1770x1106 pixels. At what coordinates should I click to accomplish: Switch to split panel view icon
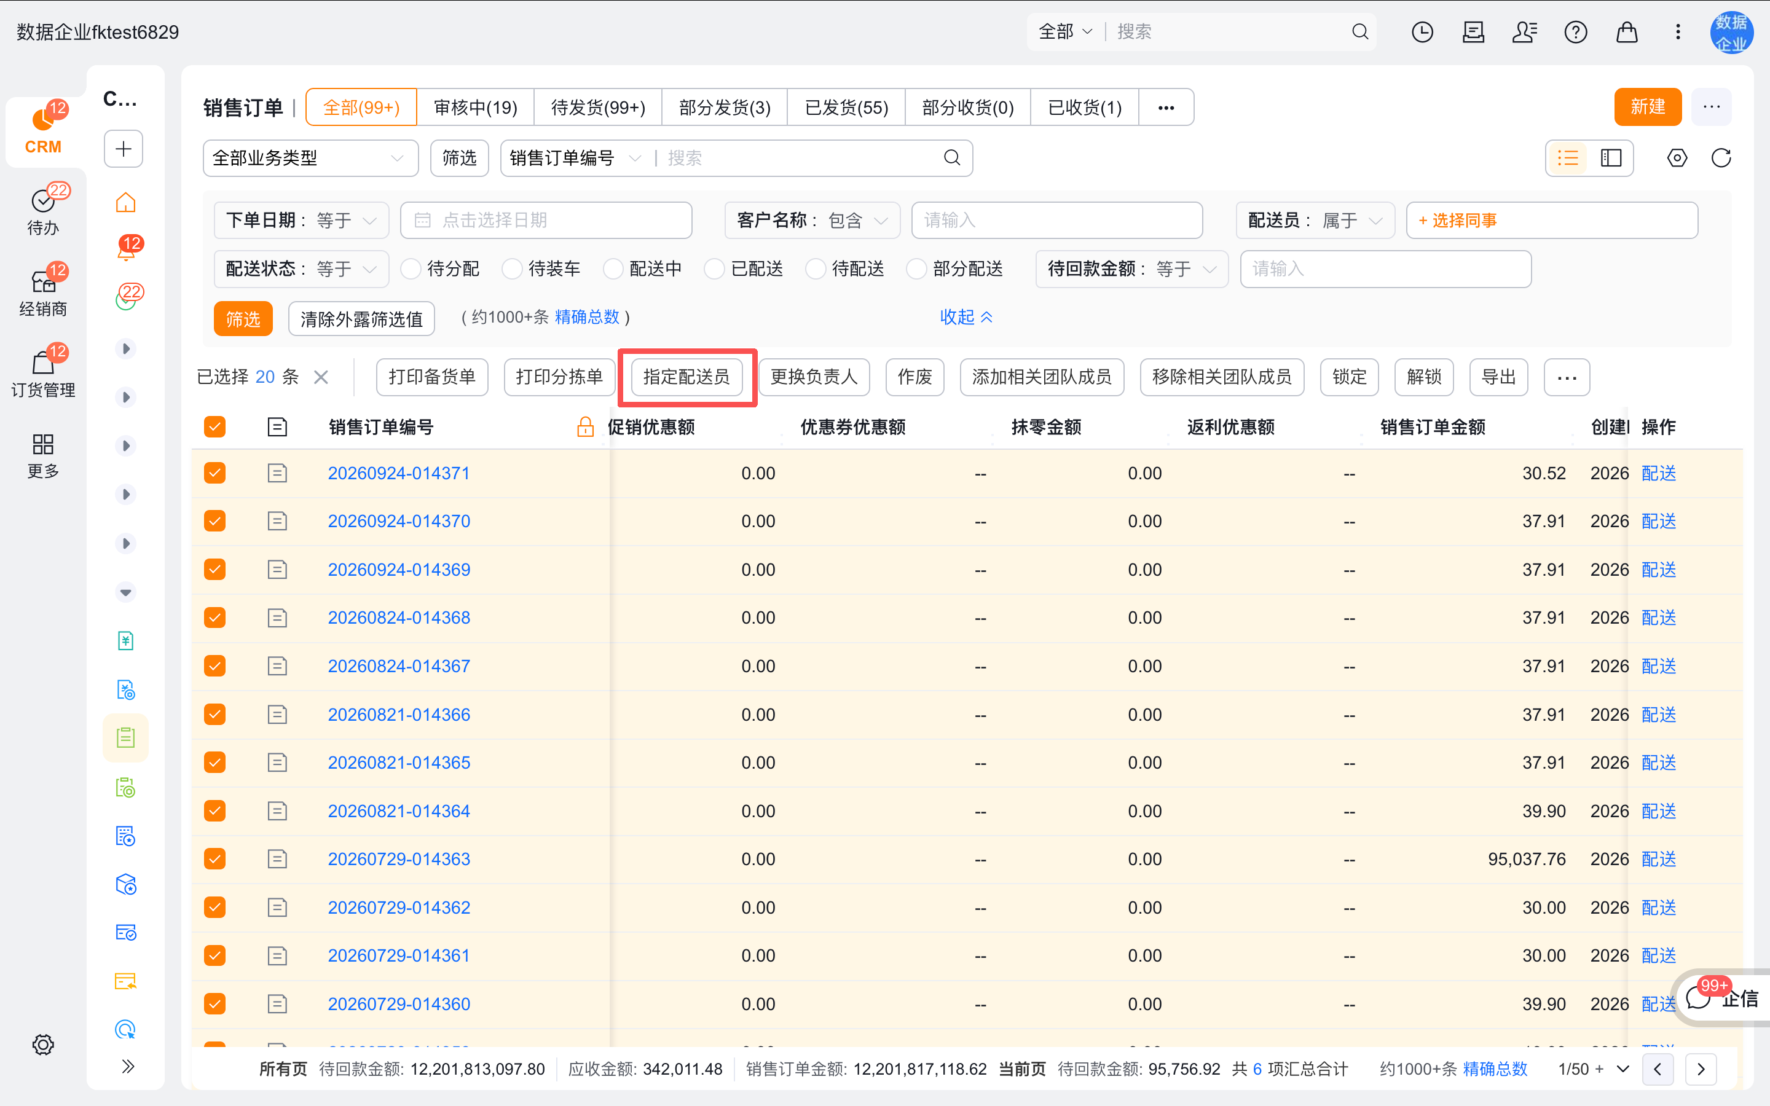pyautogui.click(x=1611, y=158)
